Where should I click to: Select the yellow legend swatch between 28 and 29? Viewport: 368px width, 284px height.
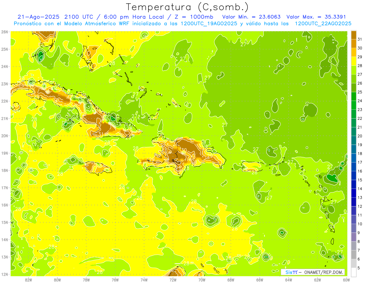point(354,61)
